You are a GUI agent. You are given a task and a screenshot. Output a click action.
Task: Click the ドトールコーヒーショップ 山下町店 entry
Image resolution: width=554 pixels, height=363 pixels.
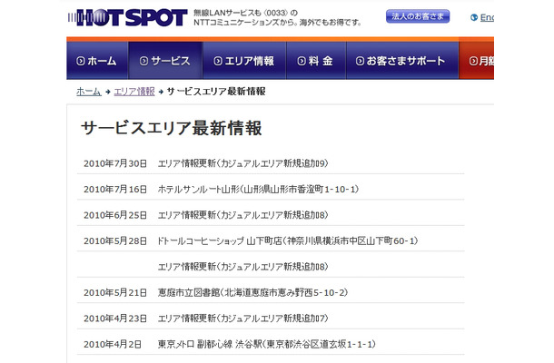[x=288, y=240]
